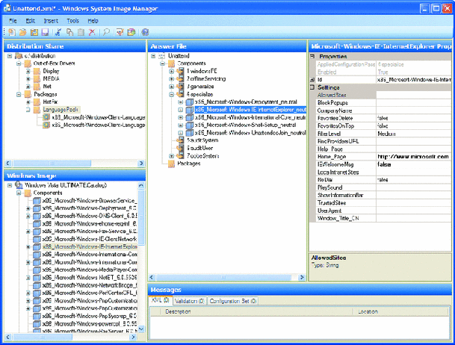Click the Location column header
Viewport: 455px width, 345px height.
coord(400,311)
